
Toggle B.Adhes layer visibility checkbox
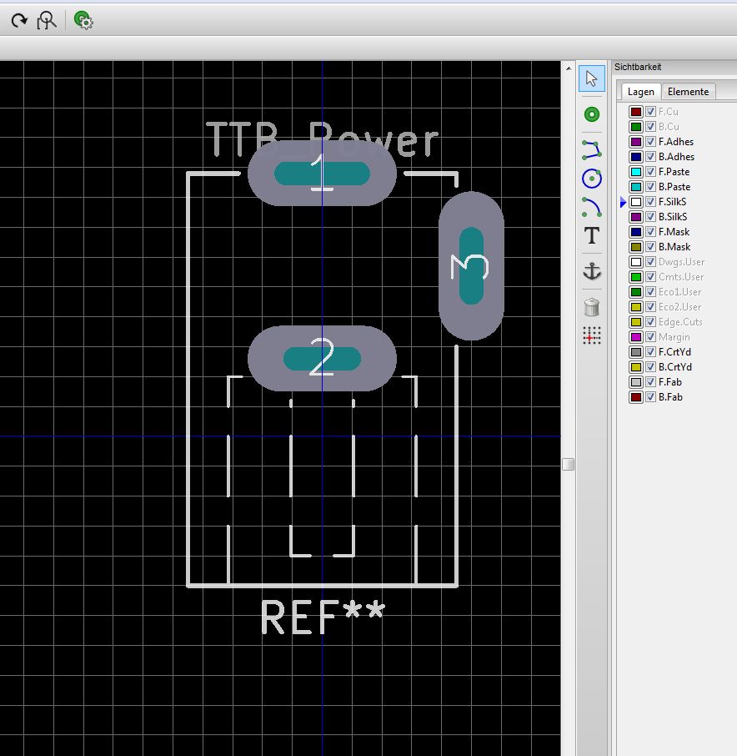[650, 157]
